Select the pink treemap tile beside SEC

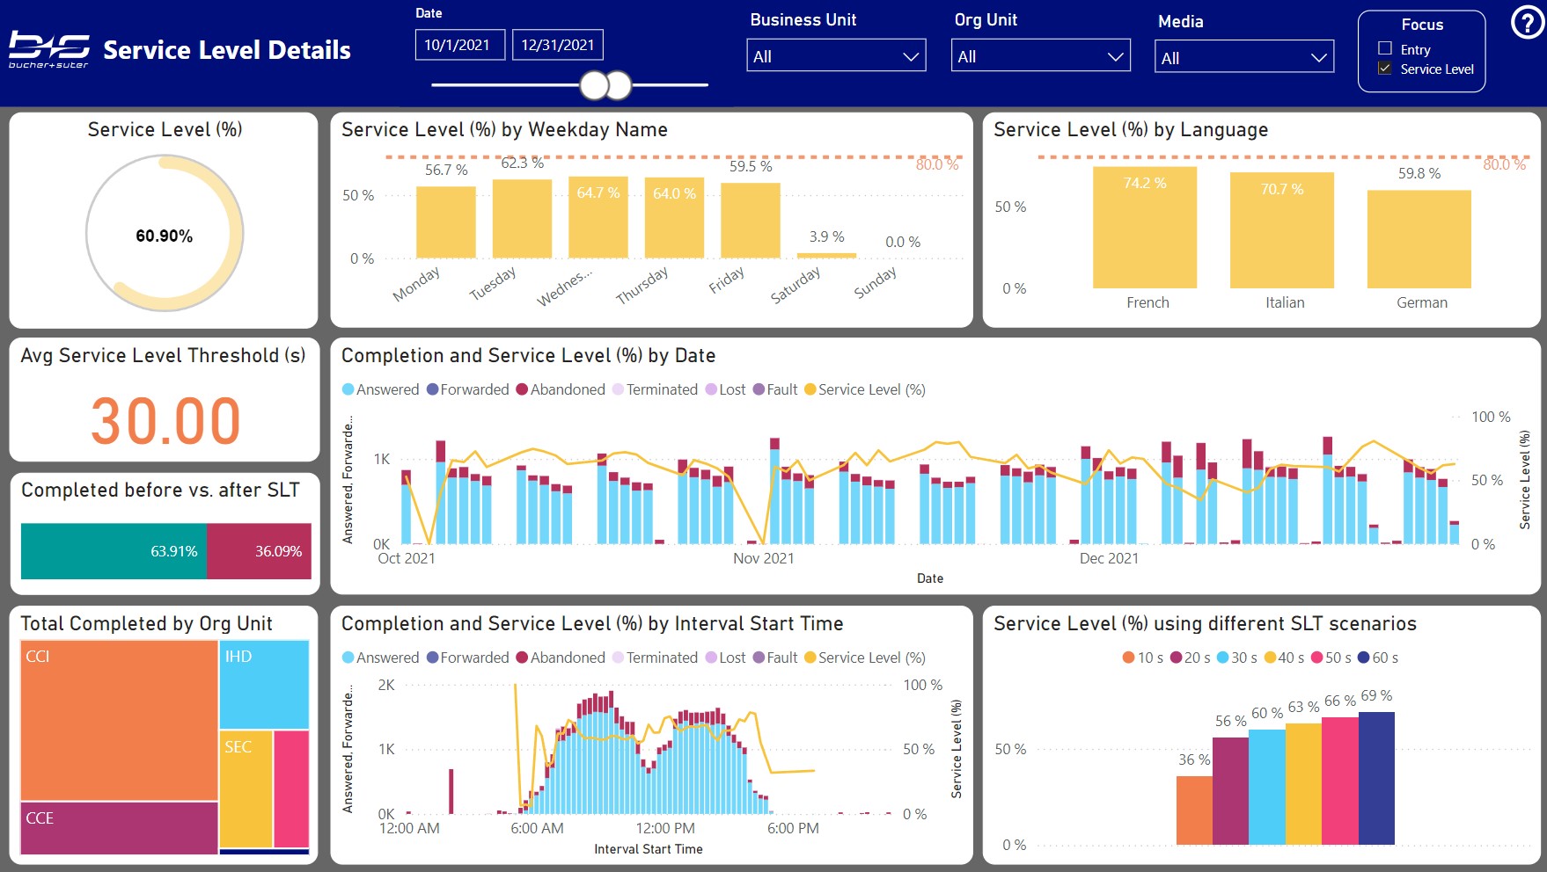pos(291,788)
